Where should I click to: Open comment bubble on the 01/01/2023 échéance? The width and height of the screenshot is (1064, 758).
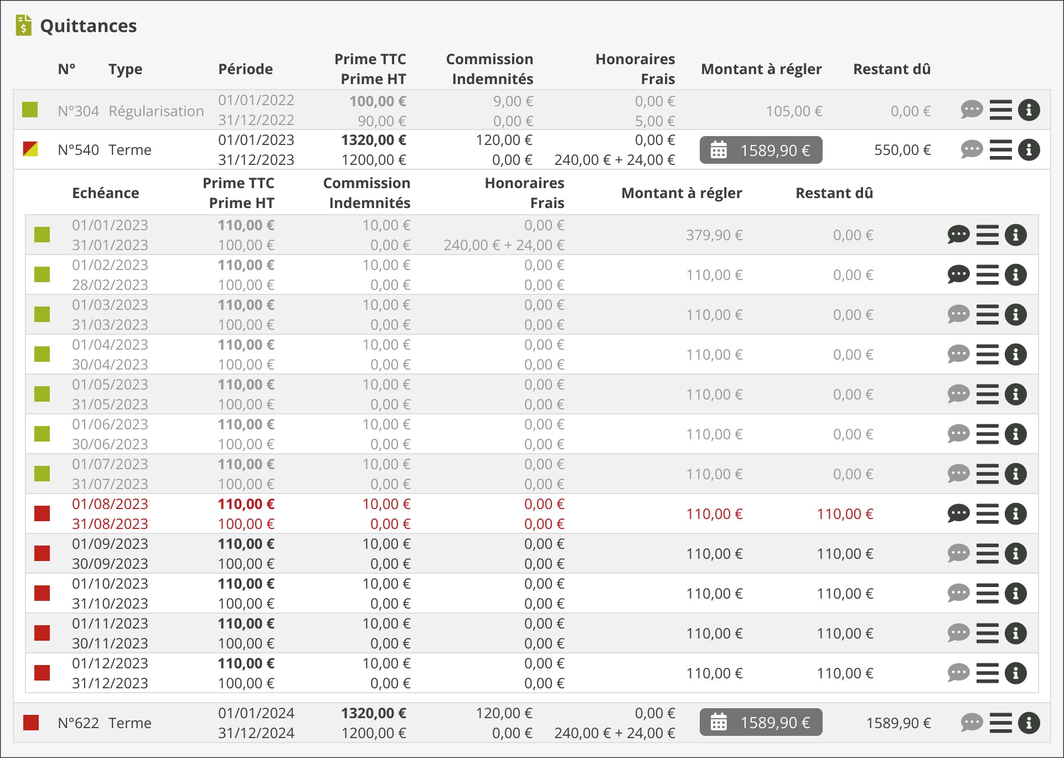click(x=958, y=235)
